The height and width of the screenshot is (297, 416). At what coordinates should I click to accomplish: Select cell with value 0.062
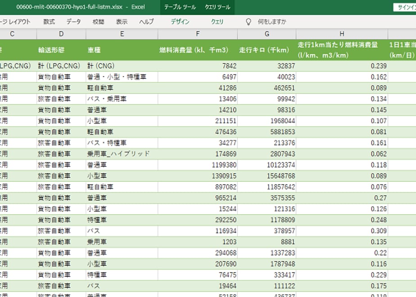click(x=342, y=154)
